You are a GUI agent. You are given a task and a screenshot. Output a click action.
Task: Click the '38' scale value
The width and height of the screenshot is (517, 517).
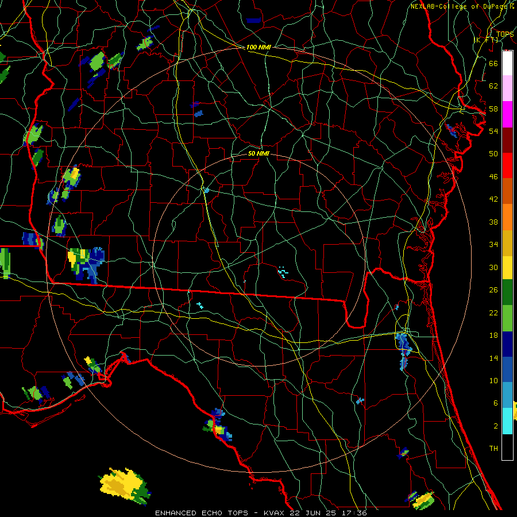pos(493,222)
